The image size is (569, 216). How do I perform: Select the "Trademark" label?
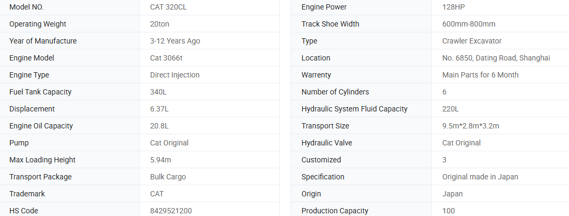(27, 194)
